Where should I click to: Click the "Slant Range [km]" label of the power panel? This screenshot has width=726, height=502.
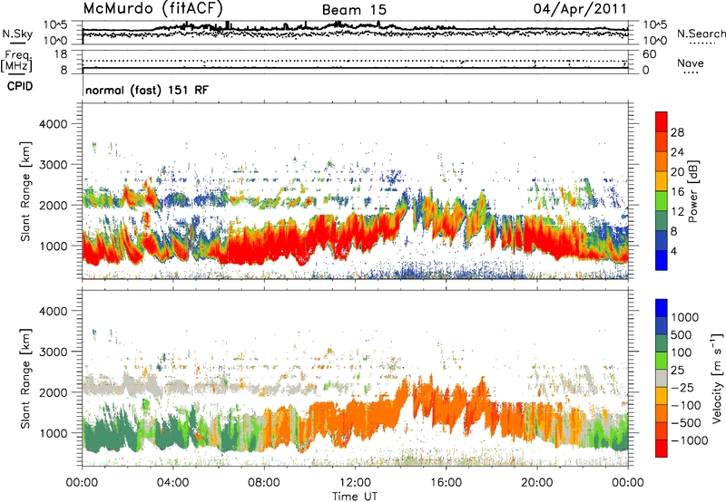[26, 191]
